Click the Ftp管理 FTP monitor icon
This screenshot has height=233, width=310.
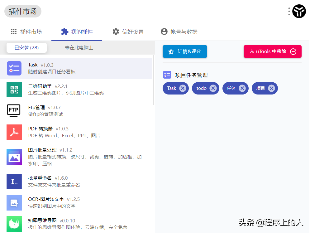pos(14,111)
